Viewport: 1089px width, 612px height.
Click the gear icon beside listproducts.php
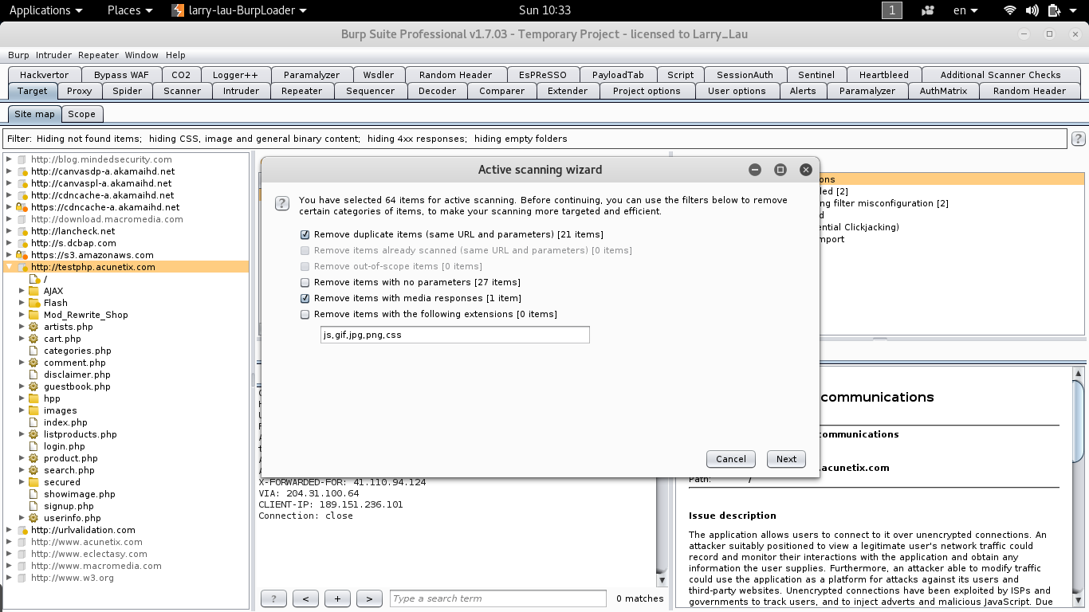(x=33, y=434)
